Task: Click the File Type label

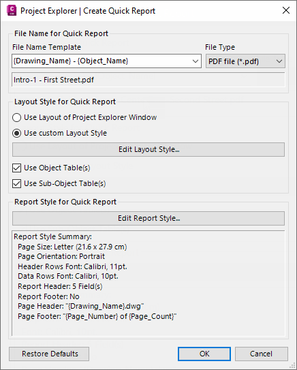Action: [220, 47]
